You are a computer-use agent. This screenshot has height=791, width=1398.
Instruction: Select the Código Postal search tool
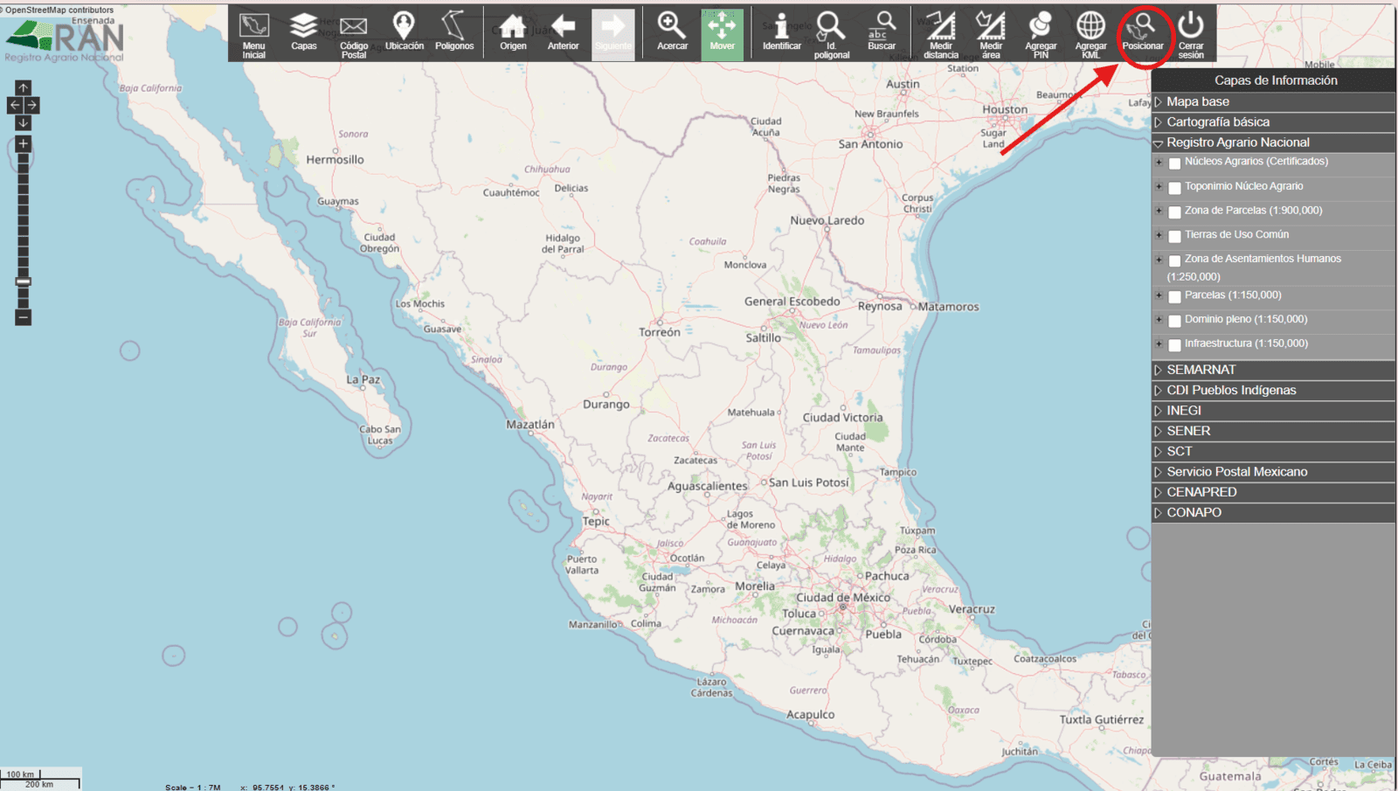354,35
